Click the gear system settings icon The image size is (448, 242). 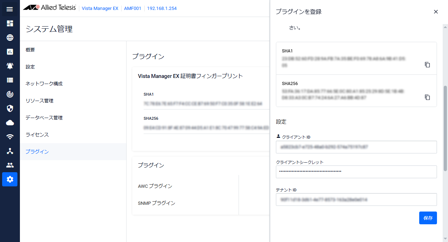click(x=10, y=179)
